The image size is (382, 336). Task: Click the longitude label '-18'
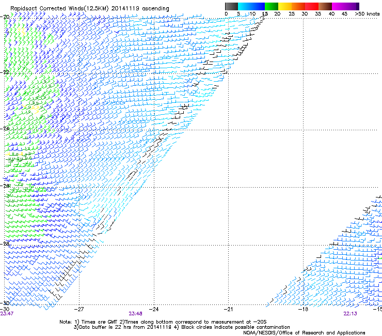point(303,309)
